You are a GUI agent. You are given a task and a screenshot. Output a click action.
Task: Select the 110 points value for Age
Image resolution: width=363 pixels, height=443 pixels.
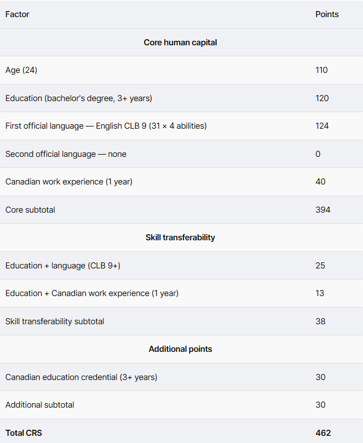pos(322,70)
